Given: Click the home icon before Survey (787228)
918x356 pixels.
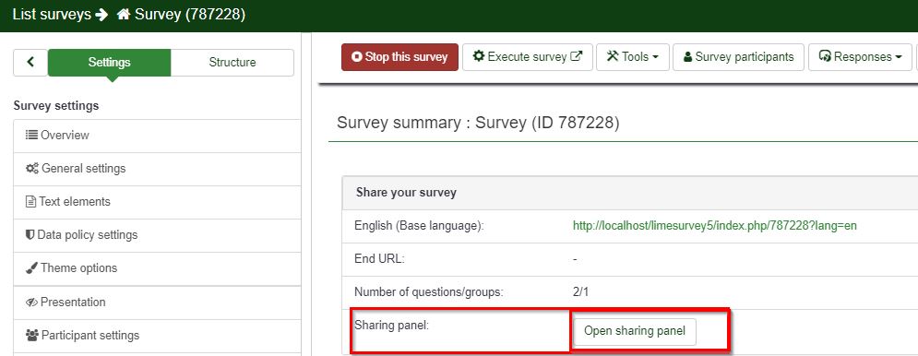Looking at the screenshot, I should (x=123, y=14).
